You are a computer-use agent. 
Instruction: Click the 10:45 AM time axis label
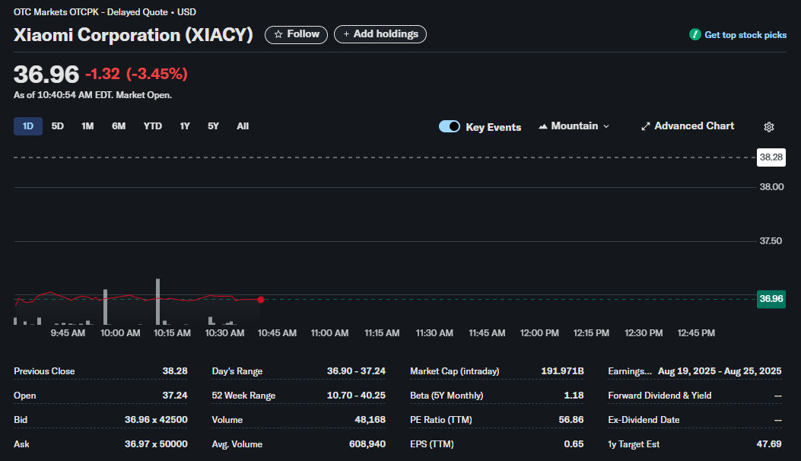click(277, 333)
